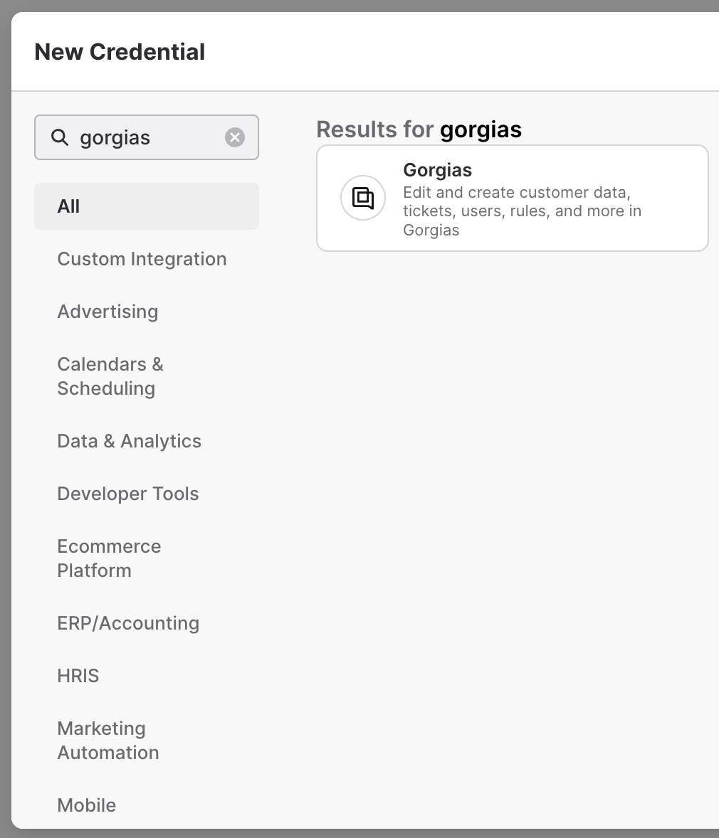Click the New Credential heading
This screenshot has width=719, height=838.
120,52
